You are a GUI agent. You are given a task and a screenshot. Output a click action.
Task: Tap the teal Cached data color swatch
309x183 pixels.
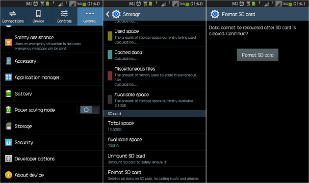coord(110,54)
